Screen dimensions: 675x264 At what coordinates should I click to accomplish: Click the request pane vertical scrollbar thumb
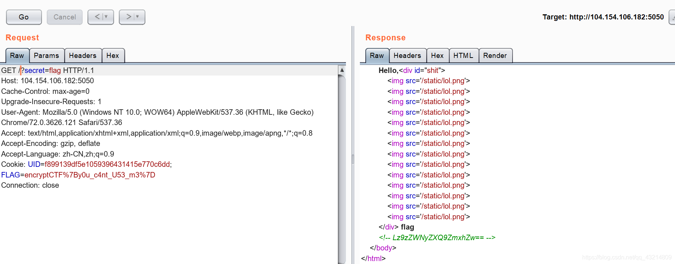point(342,169)
